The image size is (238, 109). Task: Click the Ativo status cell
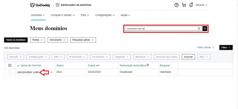coord(59,72)
